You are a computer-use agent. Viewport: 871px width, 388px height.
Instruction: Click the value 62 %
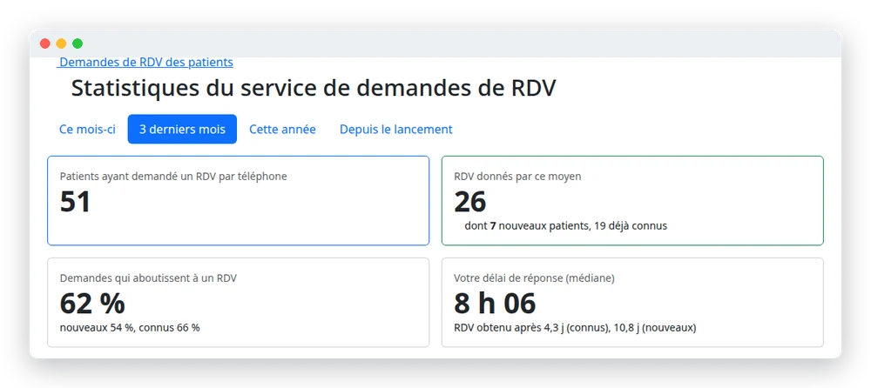(x=92, y=303)
